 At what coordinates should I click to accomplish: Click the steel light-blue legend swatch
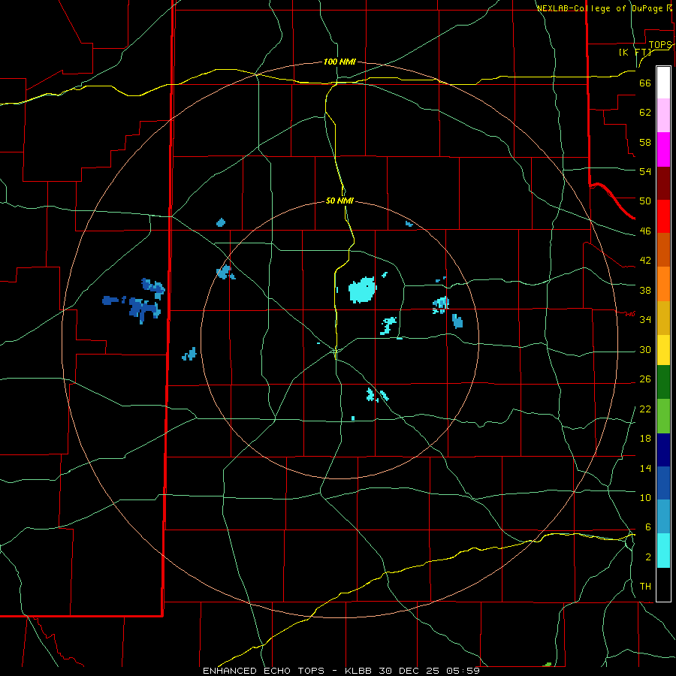tap(663, 517)
